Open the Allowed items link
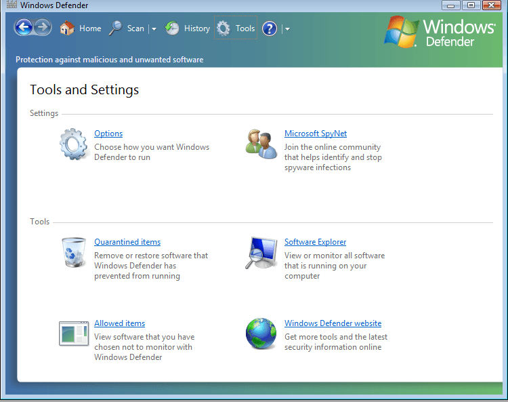 [x=119, y=323]
